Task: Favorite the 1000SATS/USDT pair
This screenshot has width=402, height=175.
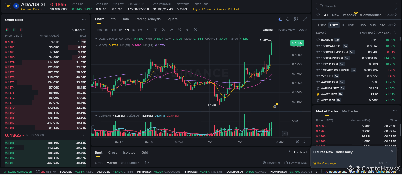Action: click(318, 58)
